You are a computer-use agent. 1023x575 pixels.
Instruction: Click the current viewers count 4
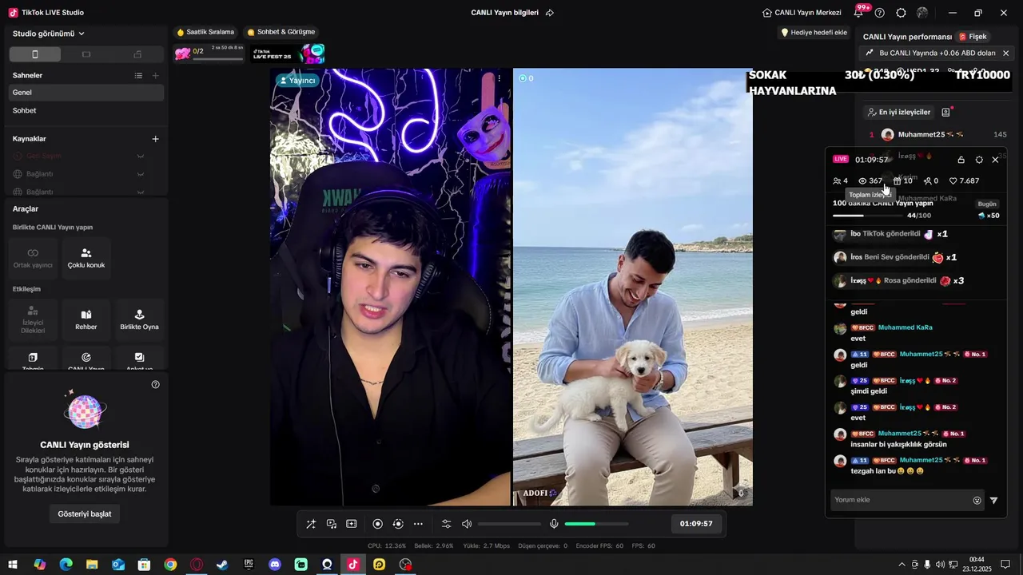pyautogui.click(x=840, y=181)
